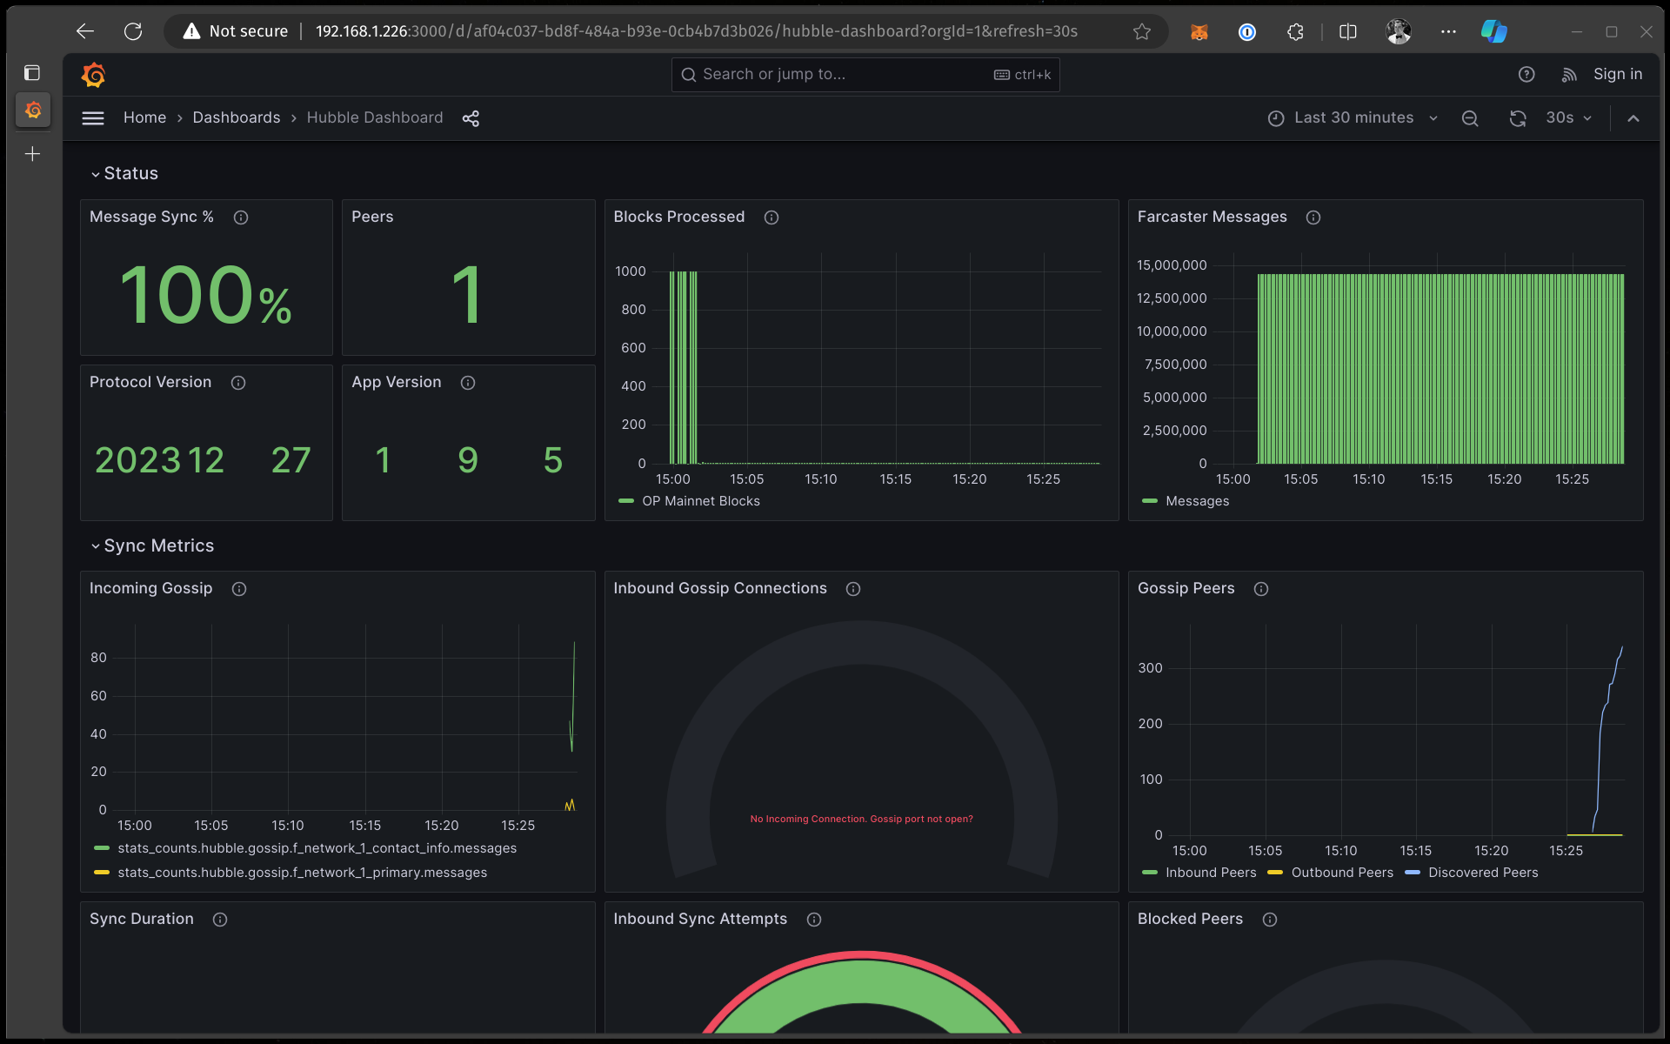Open the browser profile avatar
1670x1044 pixels.
click(x=1399, y=31)
